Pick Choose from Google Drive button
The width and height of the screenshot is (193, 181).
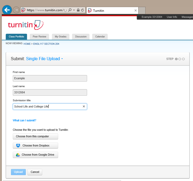coord(35,155)
